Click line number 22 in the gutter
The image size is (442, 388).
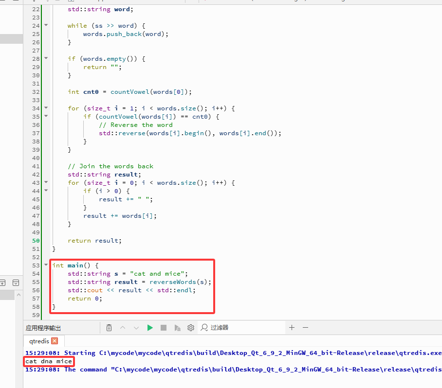tap(36, 9)
